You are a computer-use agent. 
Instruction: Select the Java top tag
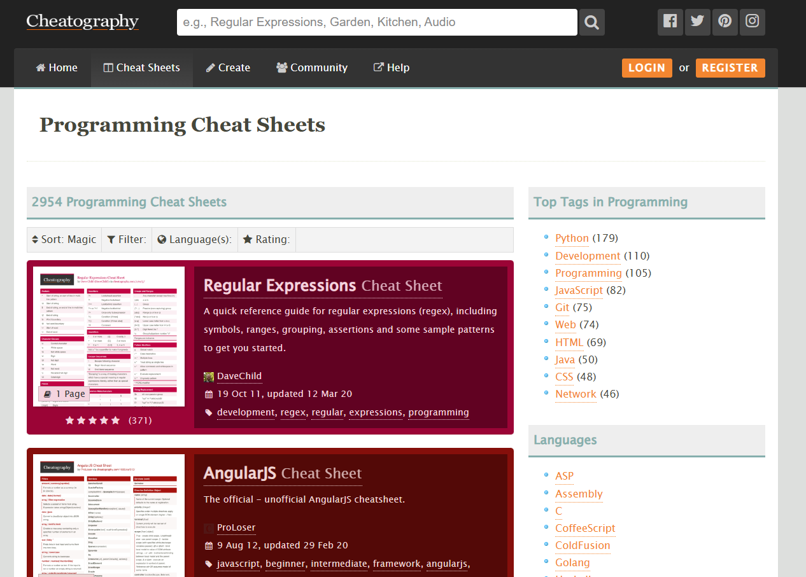[x=565, y=360]
